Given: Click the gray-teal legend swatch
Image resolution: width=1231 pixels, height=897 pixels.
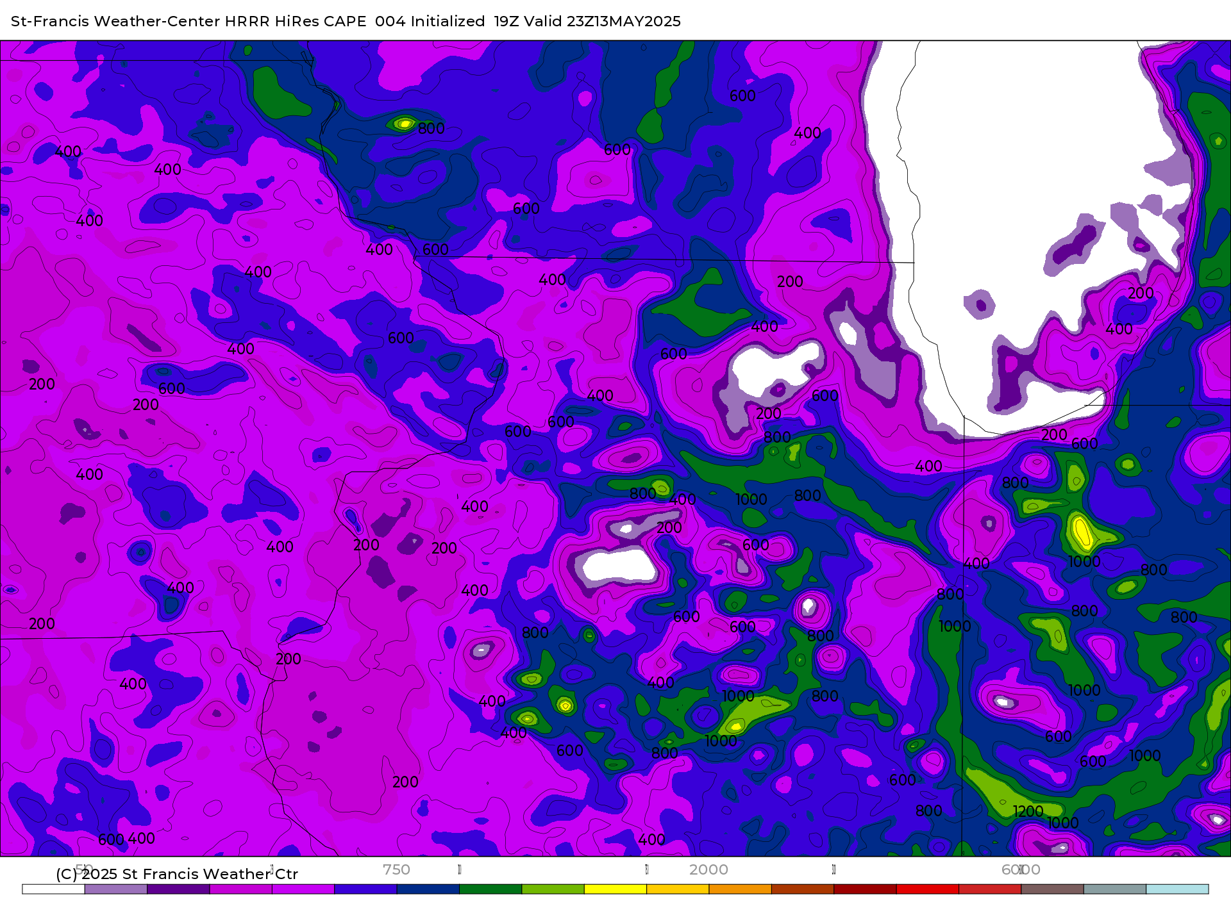Looking at the screenshot, I should coord(1115,889).
